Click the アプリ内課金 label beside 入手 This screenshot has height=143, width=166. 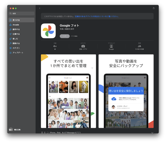click(x=74, y=36)
